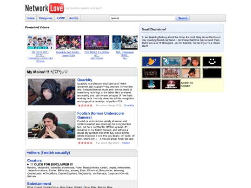Focus the search input field
Screen dimensions: 251x188
[142, 18]
